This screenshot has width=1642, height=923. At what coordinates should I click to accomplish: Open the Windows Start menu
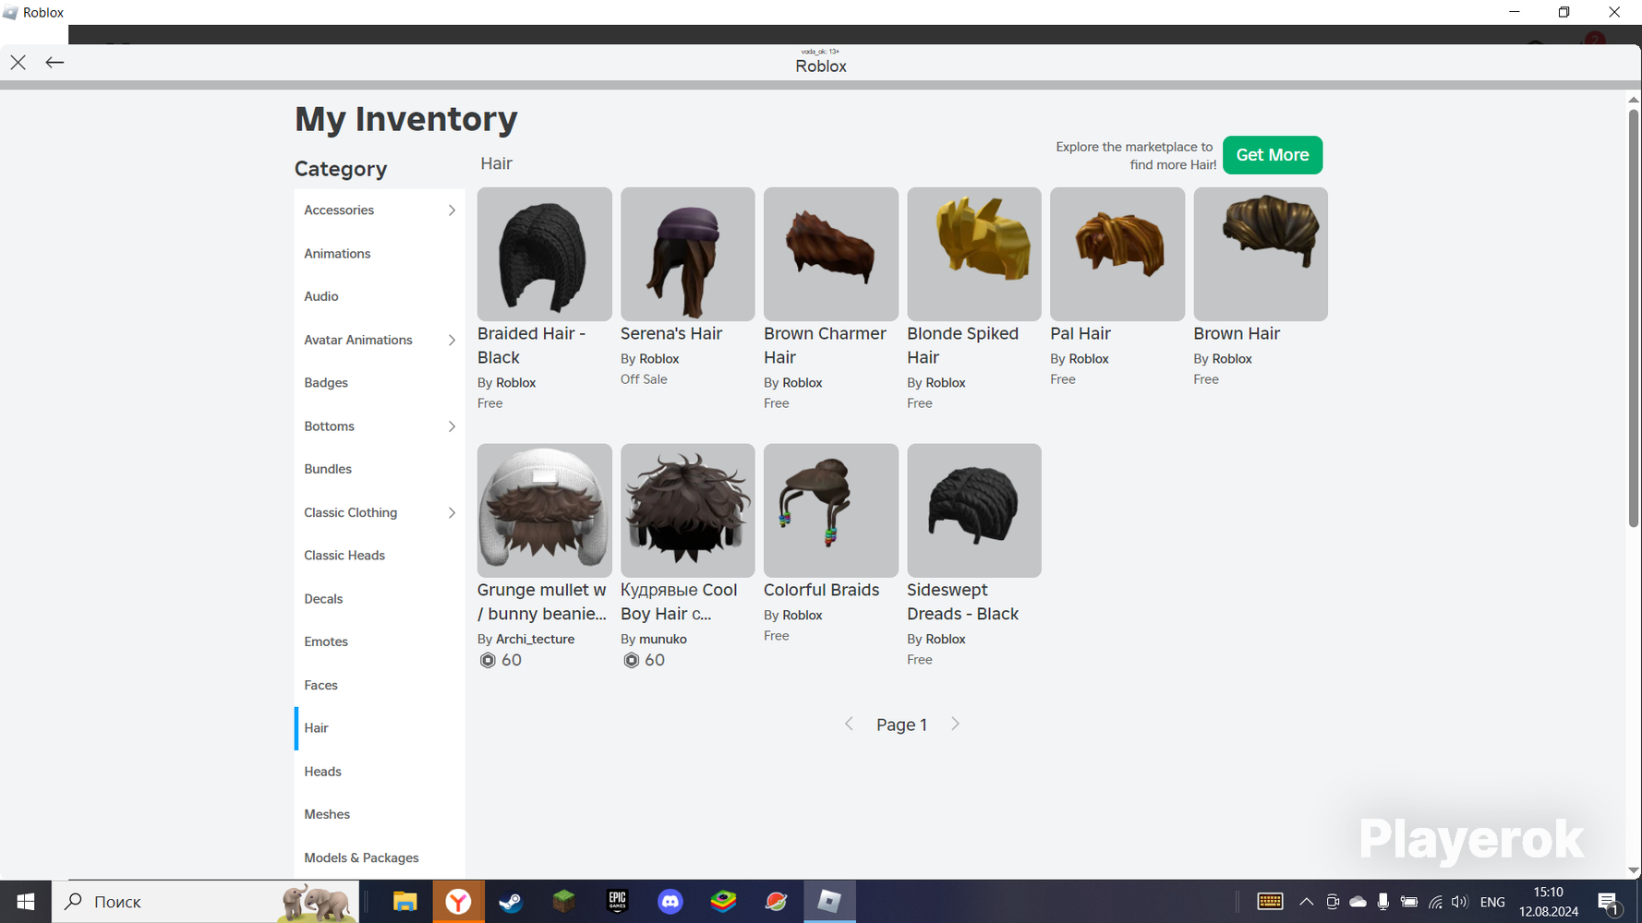[26, 902]
